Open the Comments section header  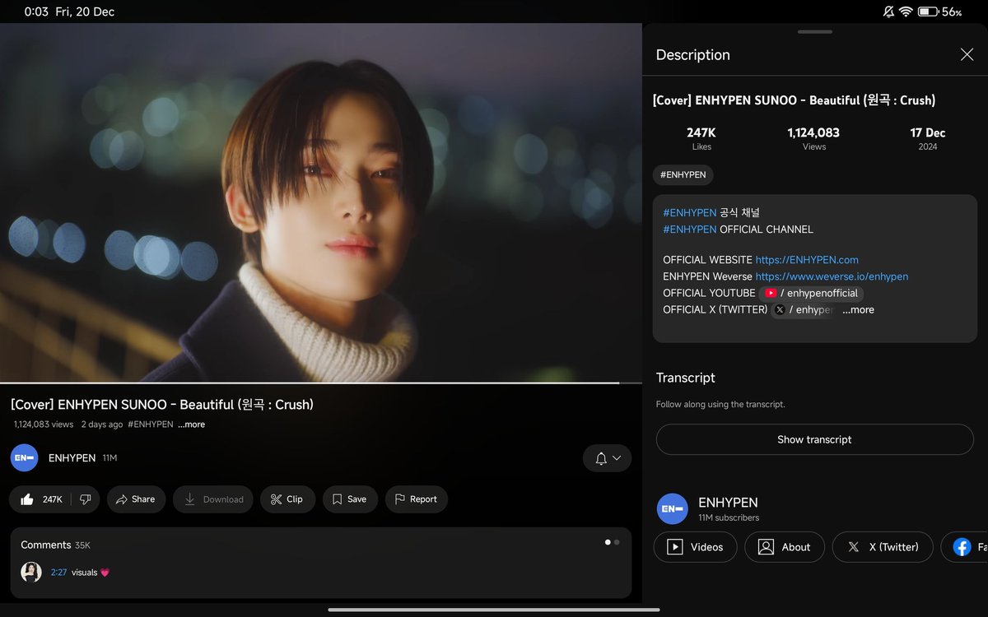click(x=55, y=545)
